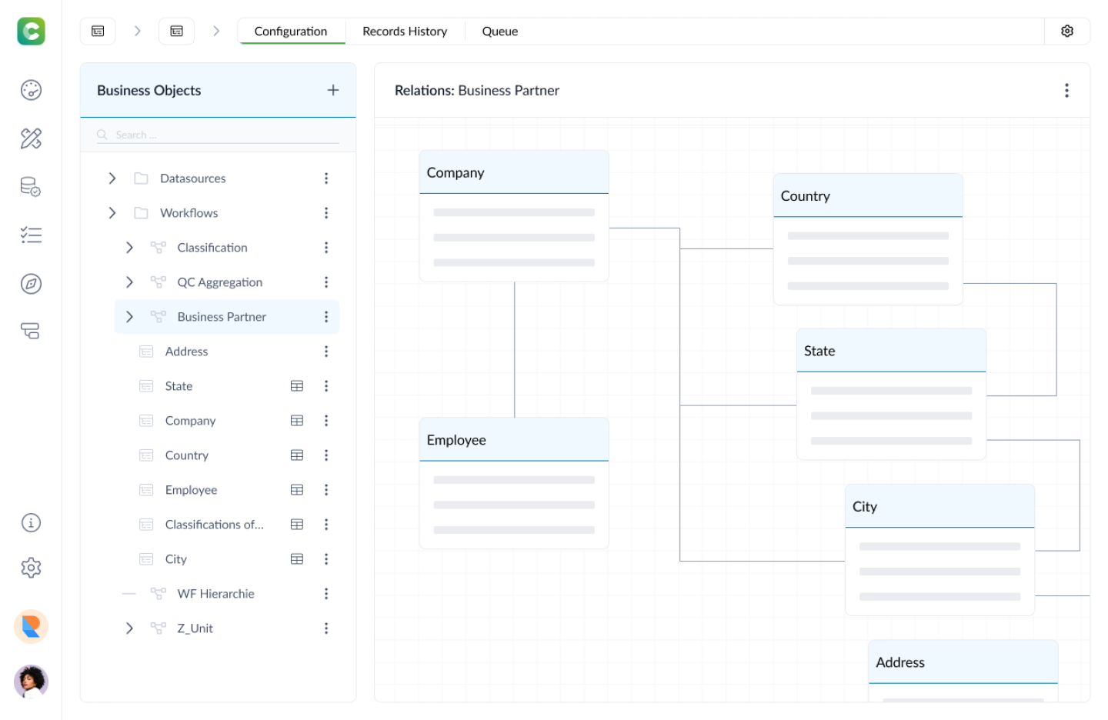
Task: Select the Company entity card in diagram
Action: click(514, 216)
